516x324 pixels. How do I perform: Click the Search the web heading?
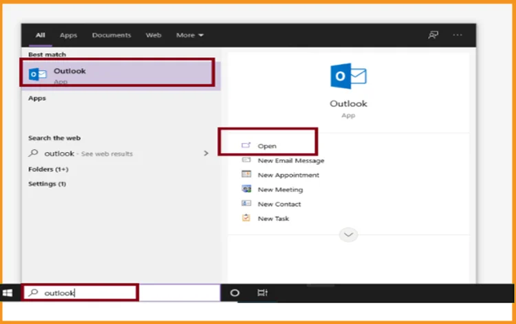click(x=54, y=138)
